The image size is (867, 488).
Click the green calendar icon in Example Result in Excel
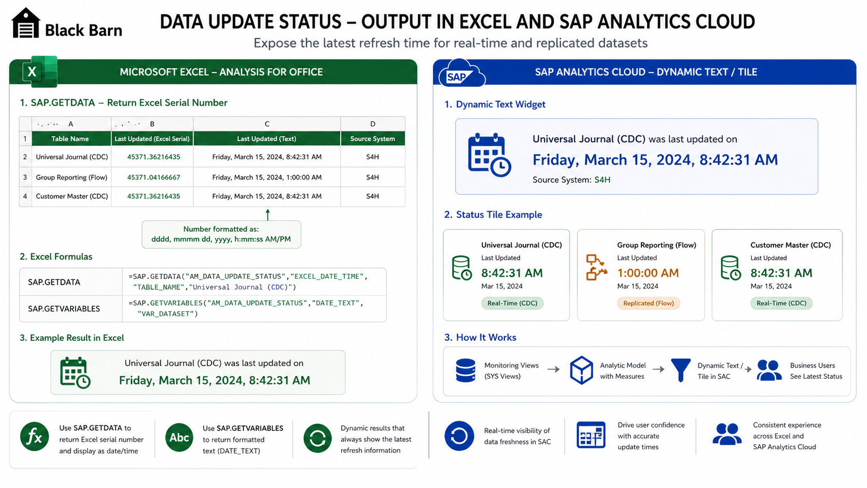coord(75,372)
